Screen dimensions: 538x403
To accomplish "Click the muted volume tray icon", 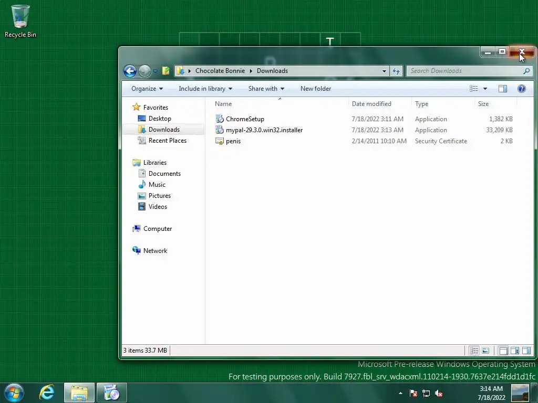I will pyautogui.click(x=439, y=393).
